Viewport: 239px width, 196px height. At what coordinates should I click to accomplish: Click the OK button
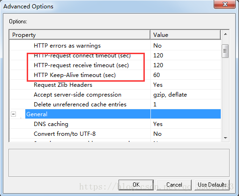coord(136,185)
